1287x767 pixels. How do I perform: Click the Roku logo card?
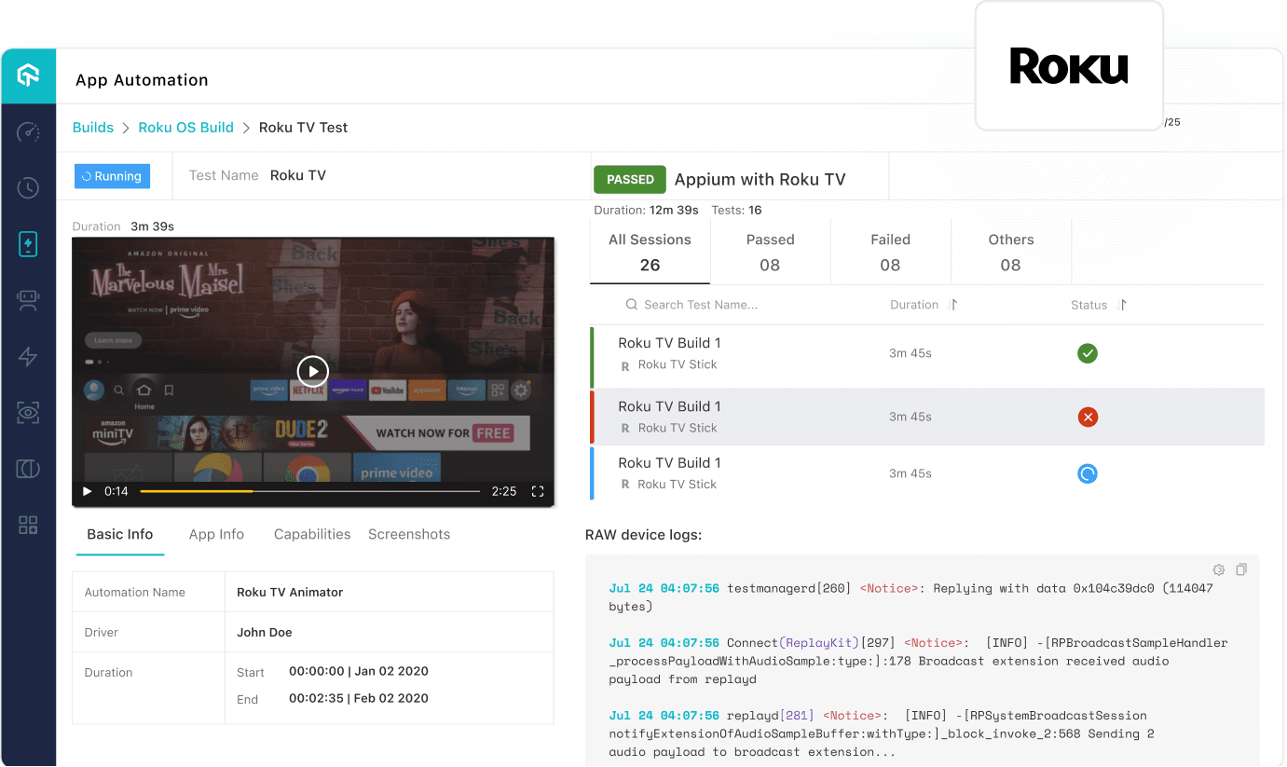(1069, 66)
